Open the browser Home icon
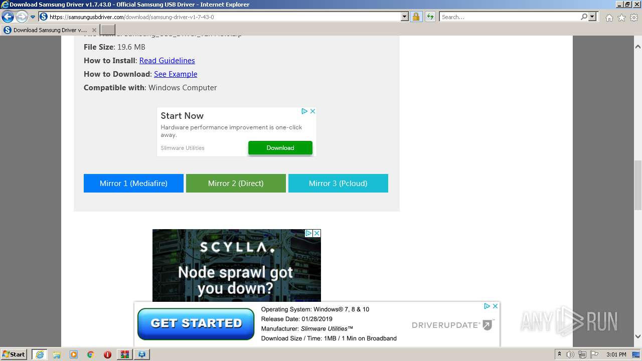Viewport: 642px width, 361px height. click(609, 18)
